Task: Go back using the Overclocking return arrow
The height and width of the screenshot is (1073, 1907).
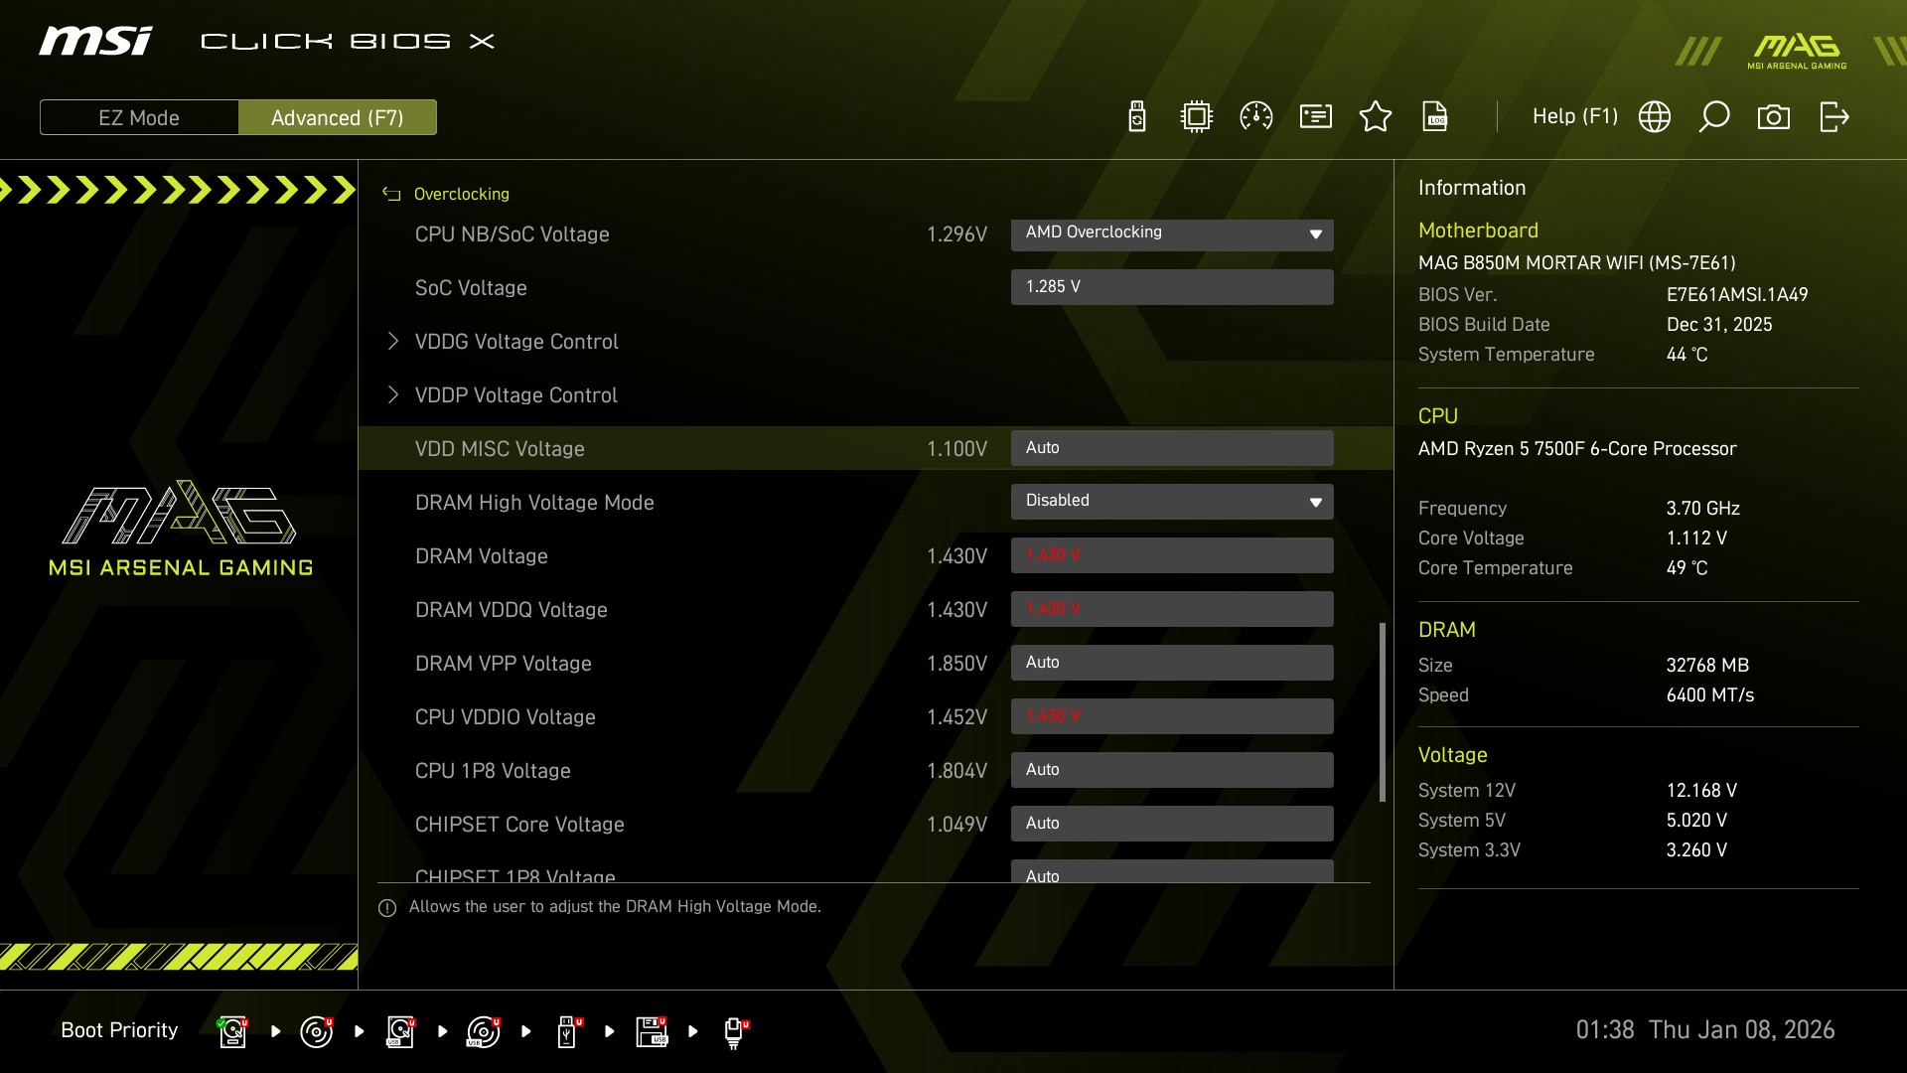Action: (391, 195)
